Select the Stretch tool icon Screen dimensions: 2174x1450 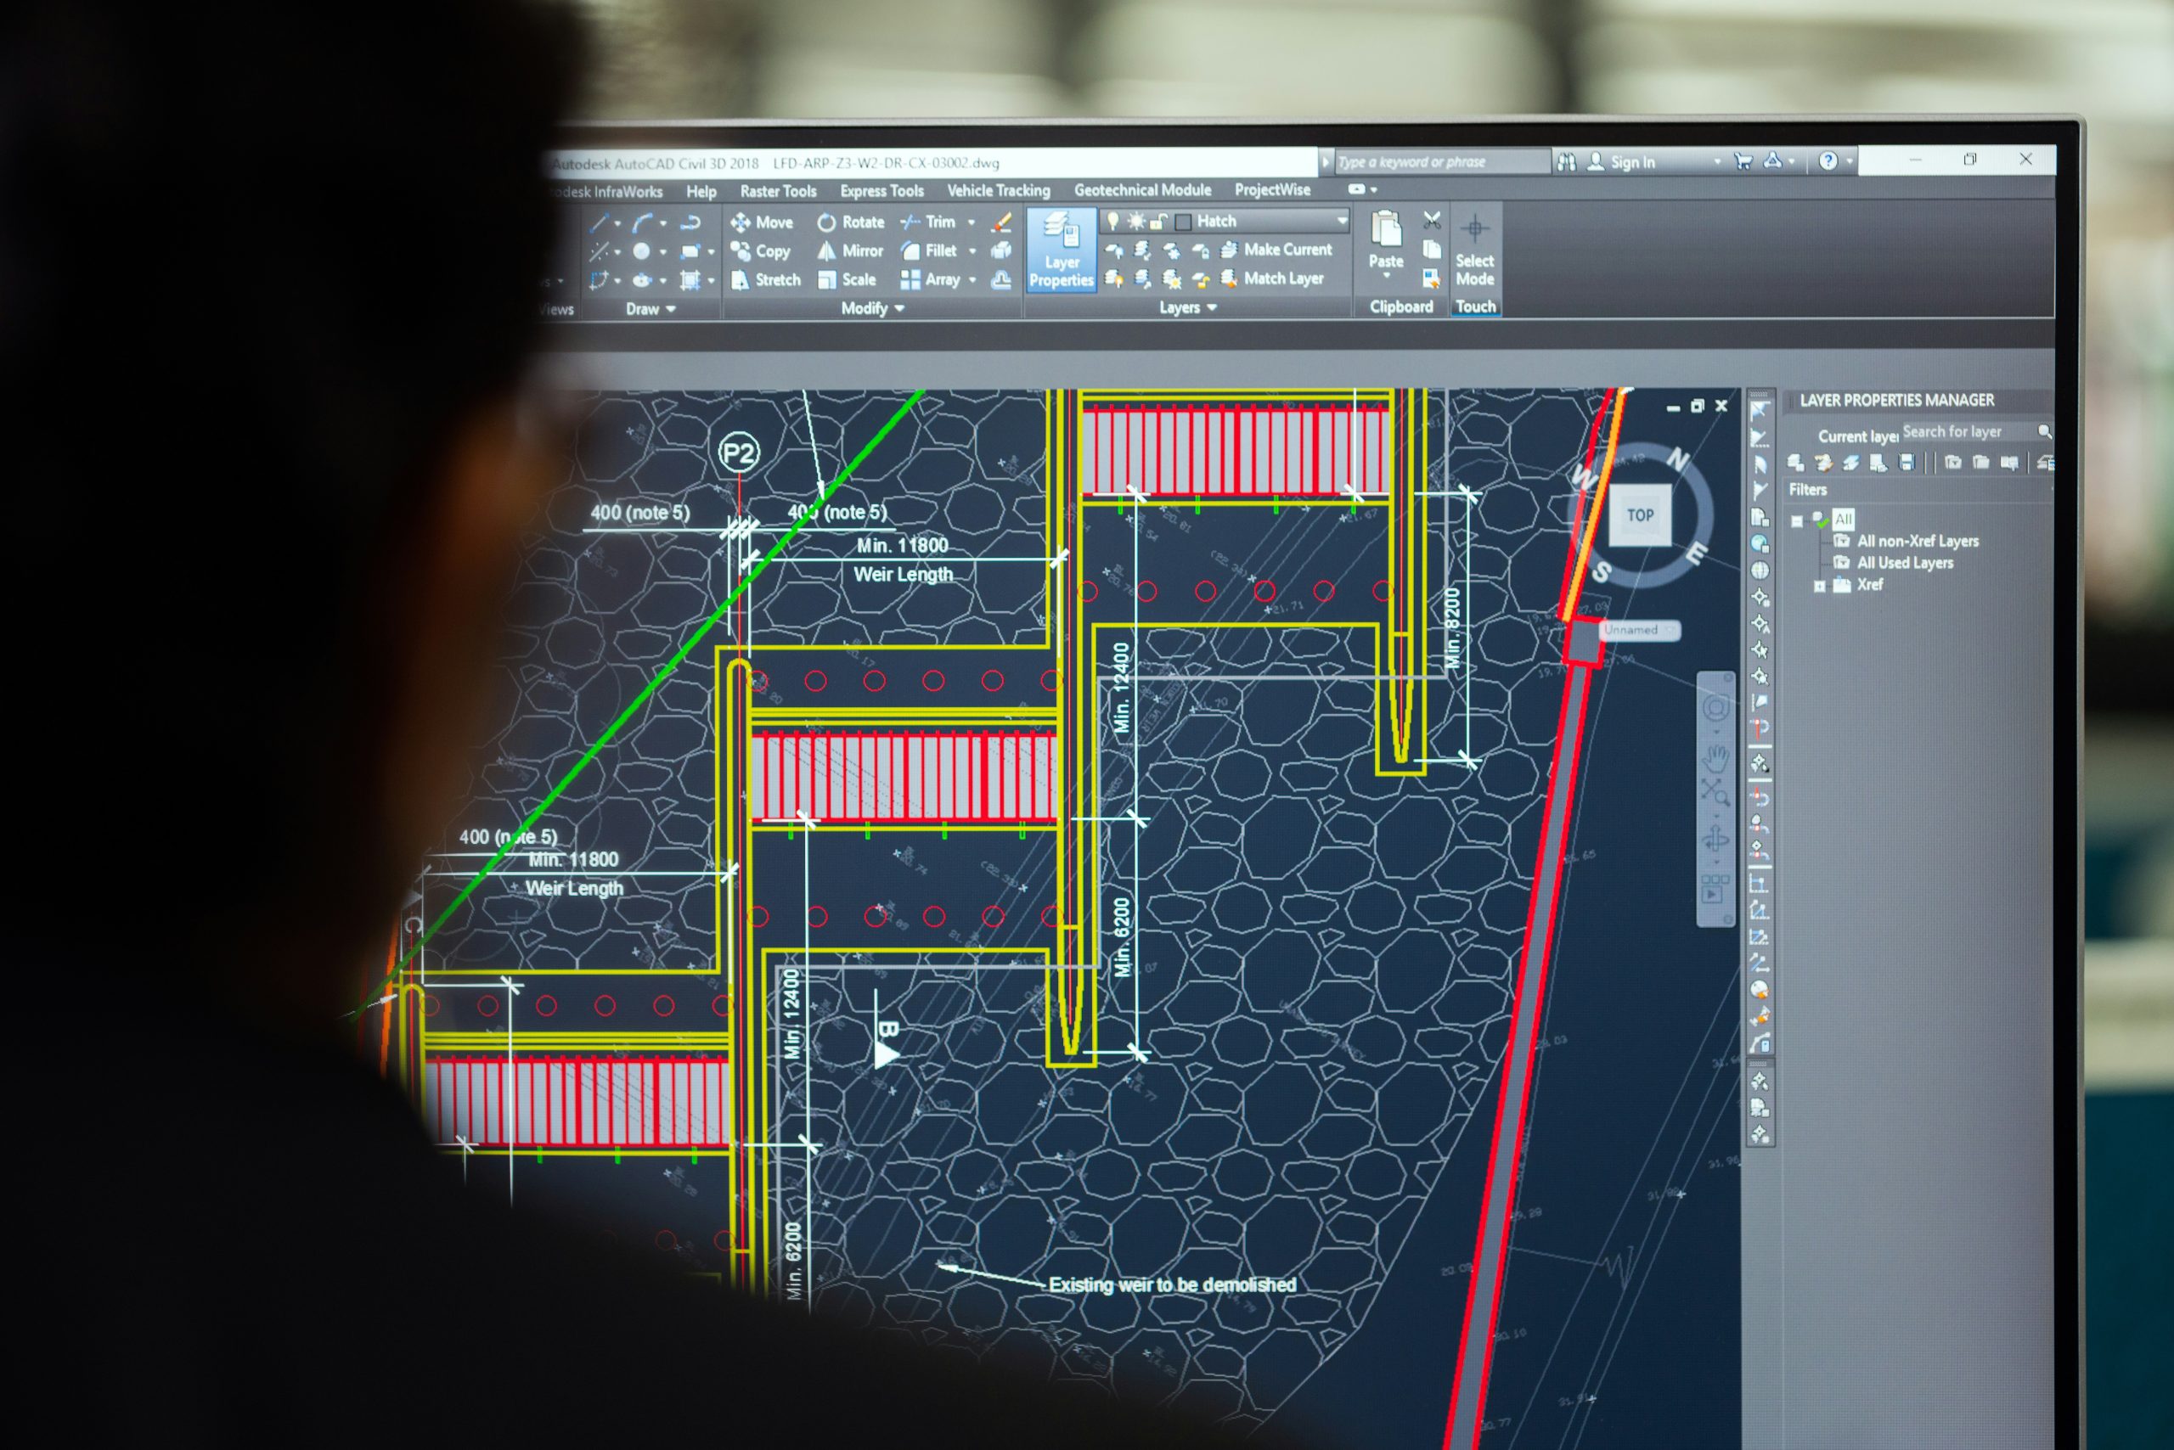(735, 278)
